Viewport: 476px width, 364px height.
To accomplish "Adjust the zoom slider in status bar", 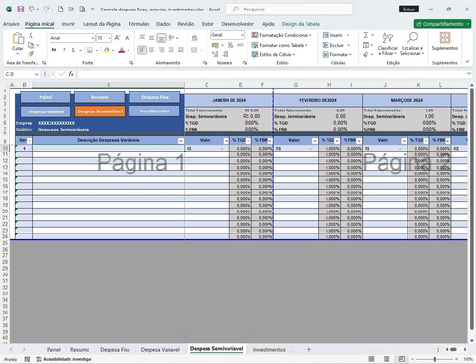I will [435, 359].
